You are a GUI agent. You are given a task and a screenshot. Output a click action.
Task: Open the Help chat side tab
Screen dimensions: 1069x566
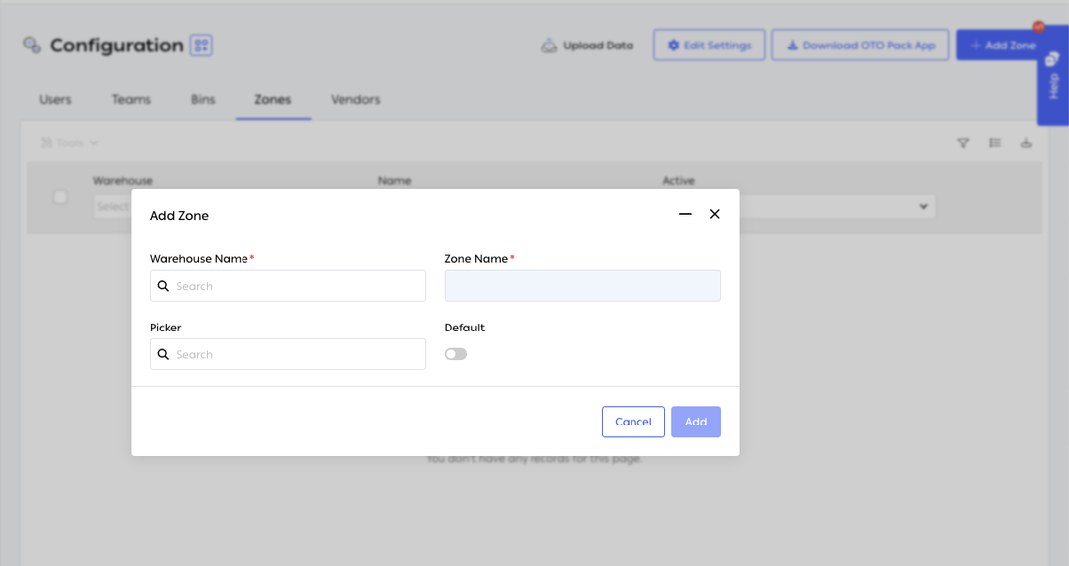point(1053,75)
